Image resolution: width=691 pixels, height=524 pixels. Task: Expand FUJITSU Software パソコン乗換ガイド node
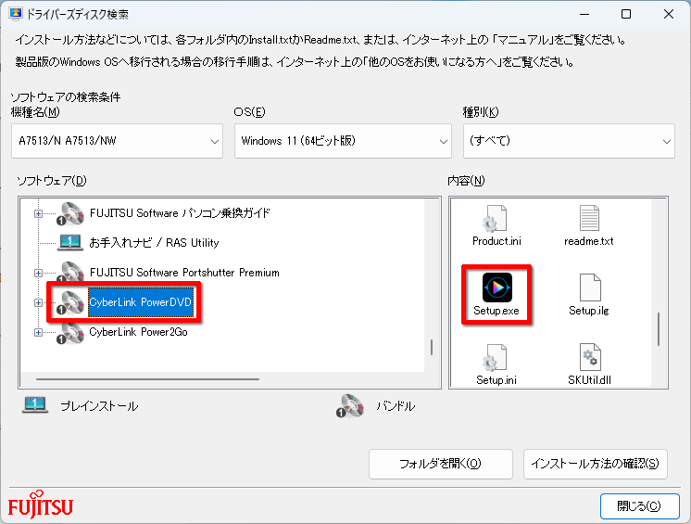39,213
